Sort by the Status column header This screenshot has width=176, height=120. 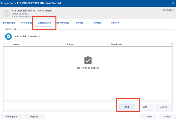[70, 44]
